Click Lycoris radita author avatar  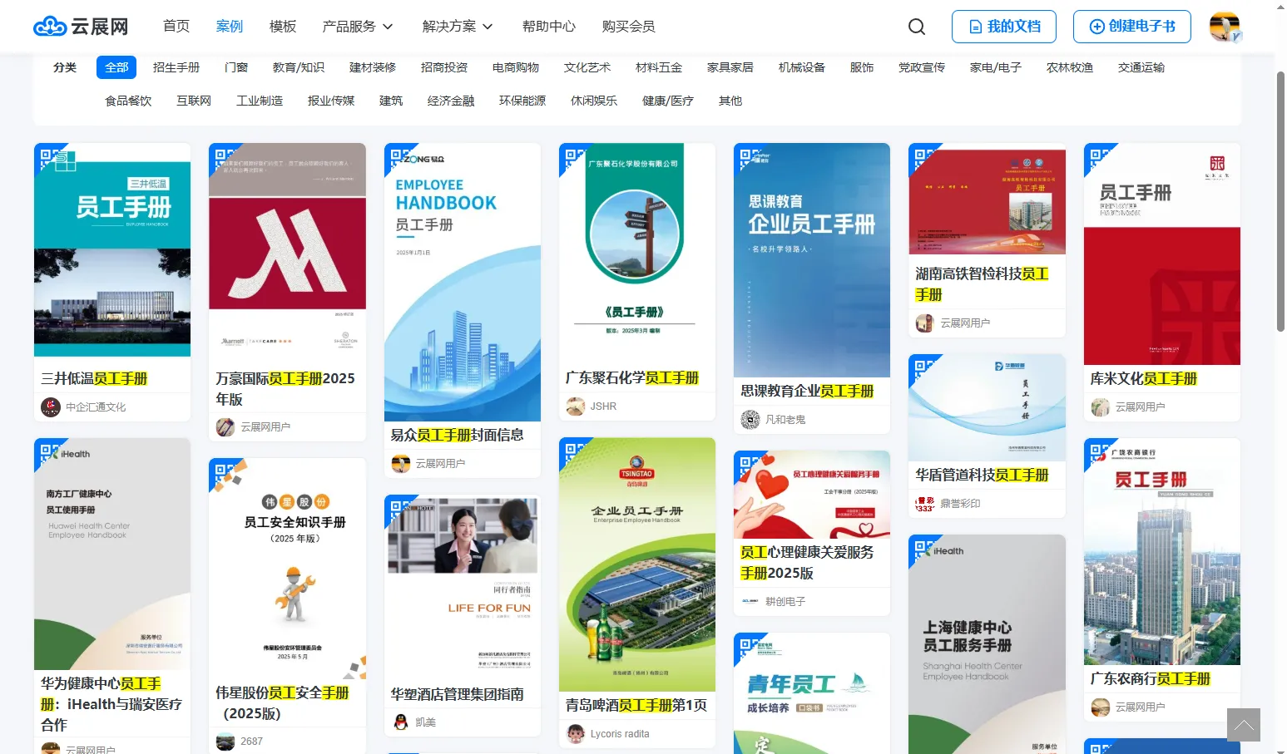click(576, 734)
